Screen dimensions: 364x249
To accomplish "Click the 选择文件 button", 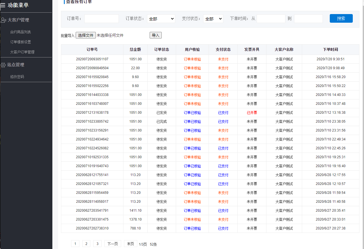I will 86,35.
